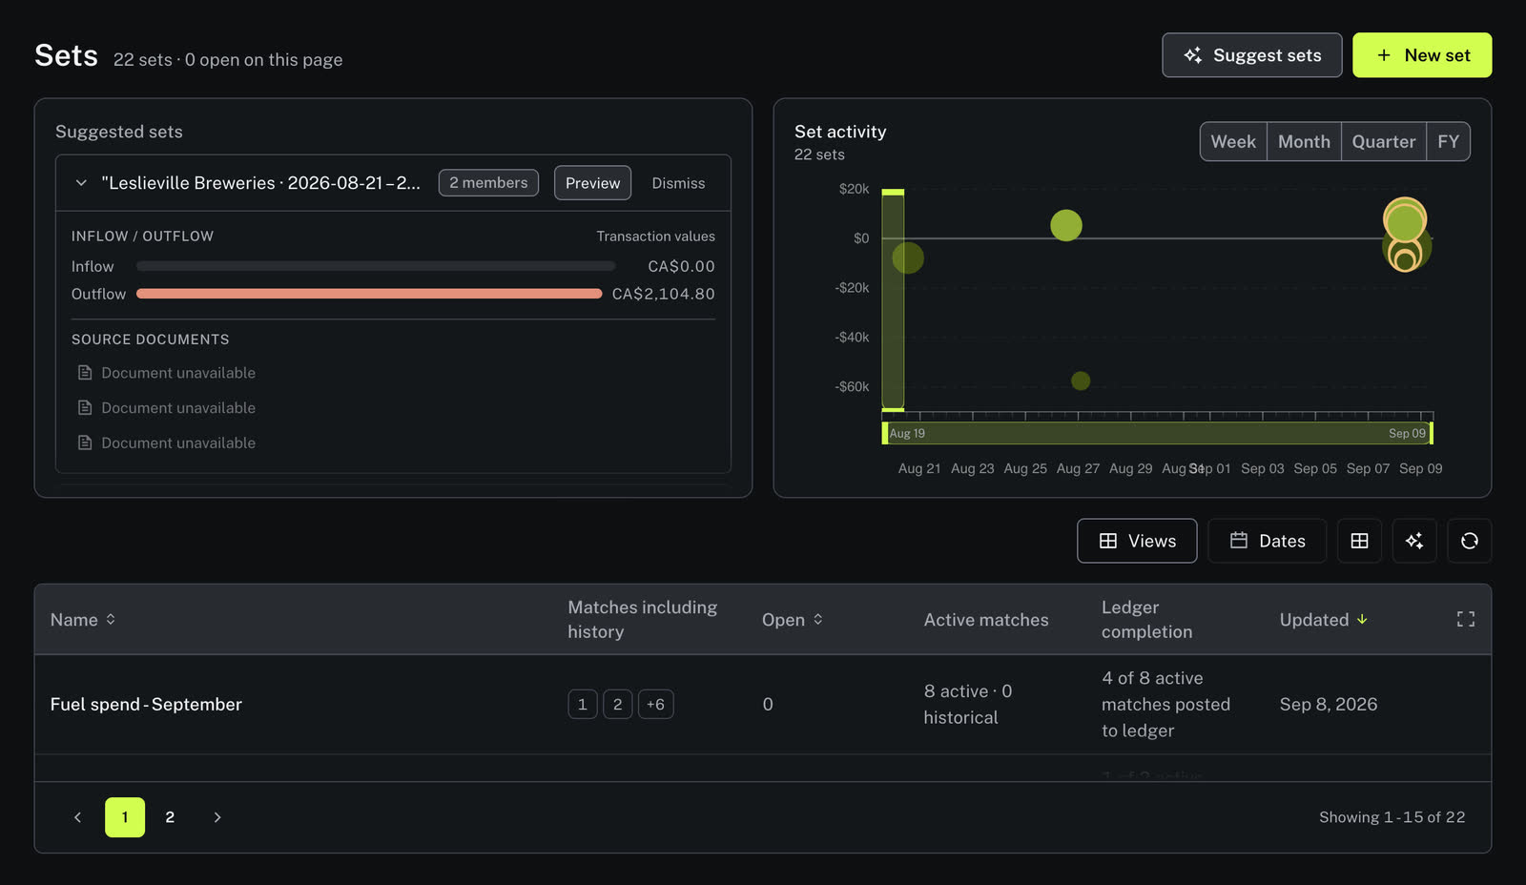Go to next page arrow

(x=217, y=817)
